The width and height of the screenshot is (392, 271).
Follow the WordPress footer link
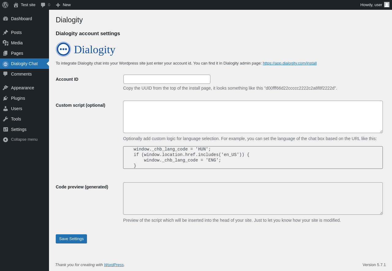(x=114, y=265)
